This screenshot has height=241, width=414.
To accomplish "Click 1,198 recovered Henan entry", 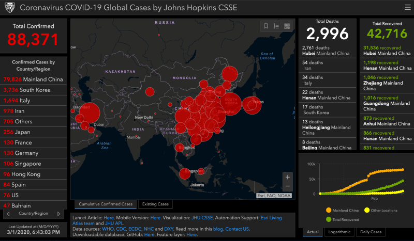I will click(387, 66).
